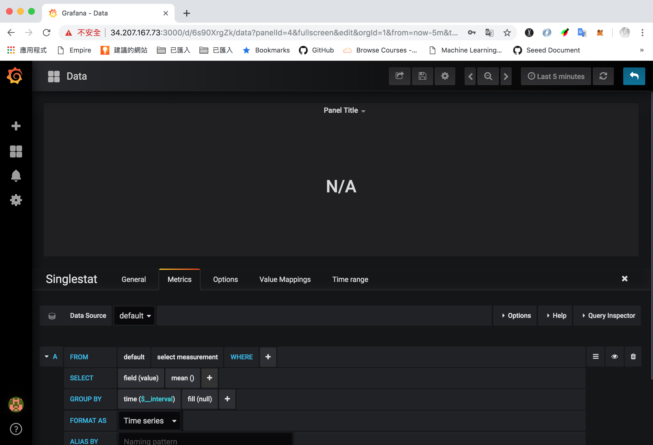The image size is (653, 445).
Task: Zoom out the time range
Action: pos(488,76)
